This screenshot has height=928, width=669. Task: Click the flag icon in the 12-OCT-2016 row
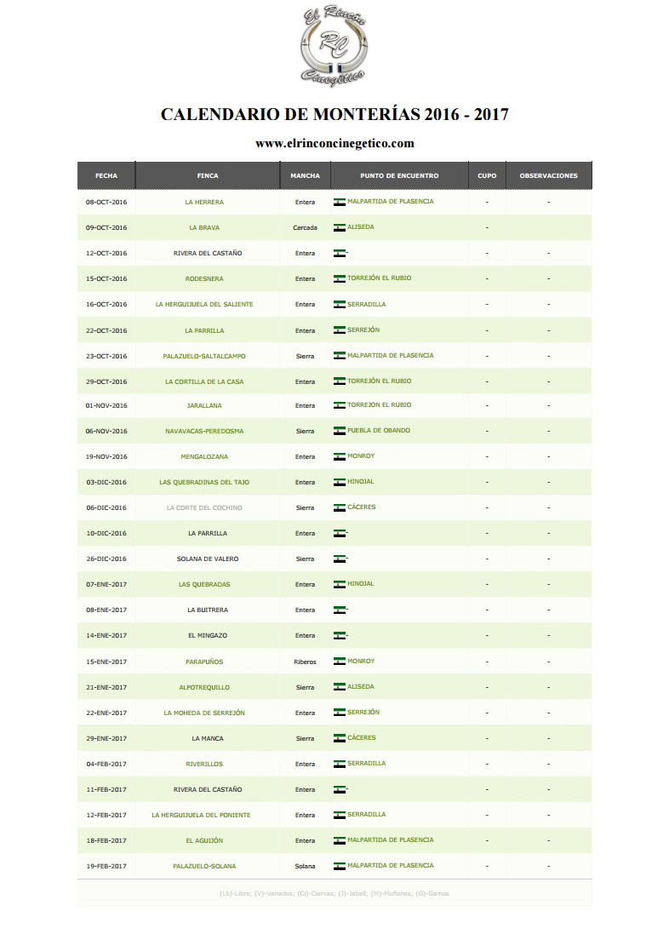pos(340,254)
